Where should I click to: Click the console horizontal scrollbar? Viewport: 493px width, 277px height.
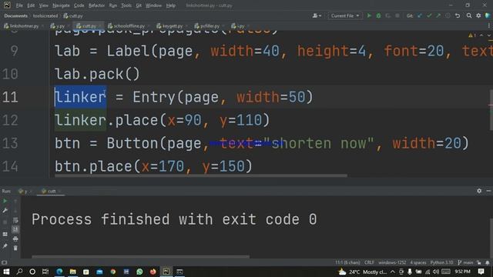tap(140, 256)
